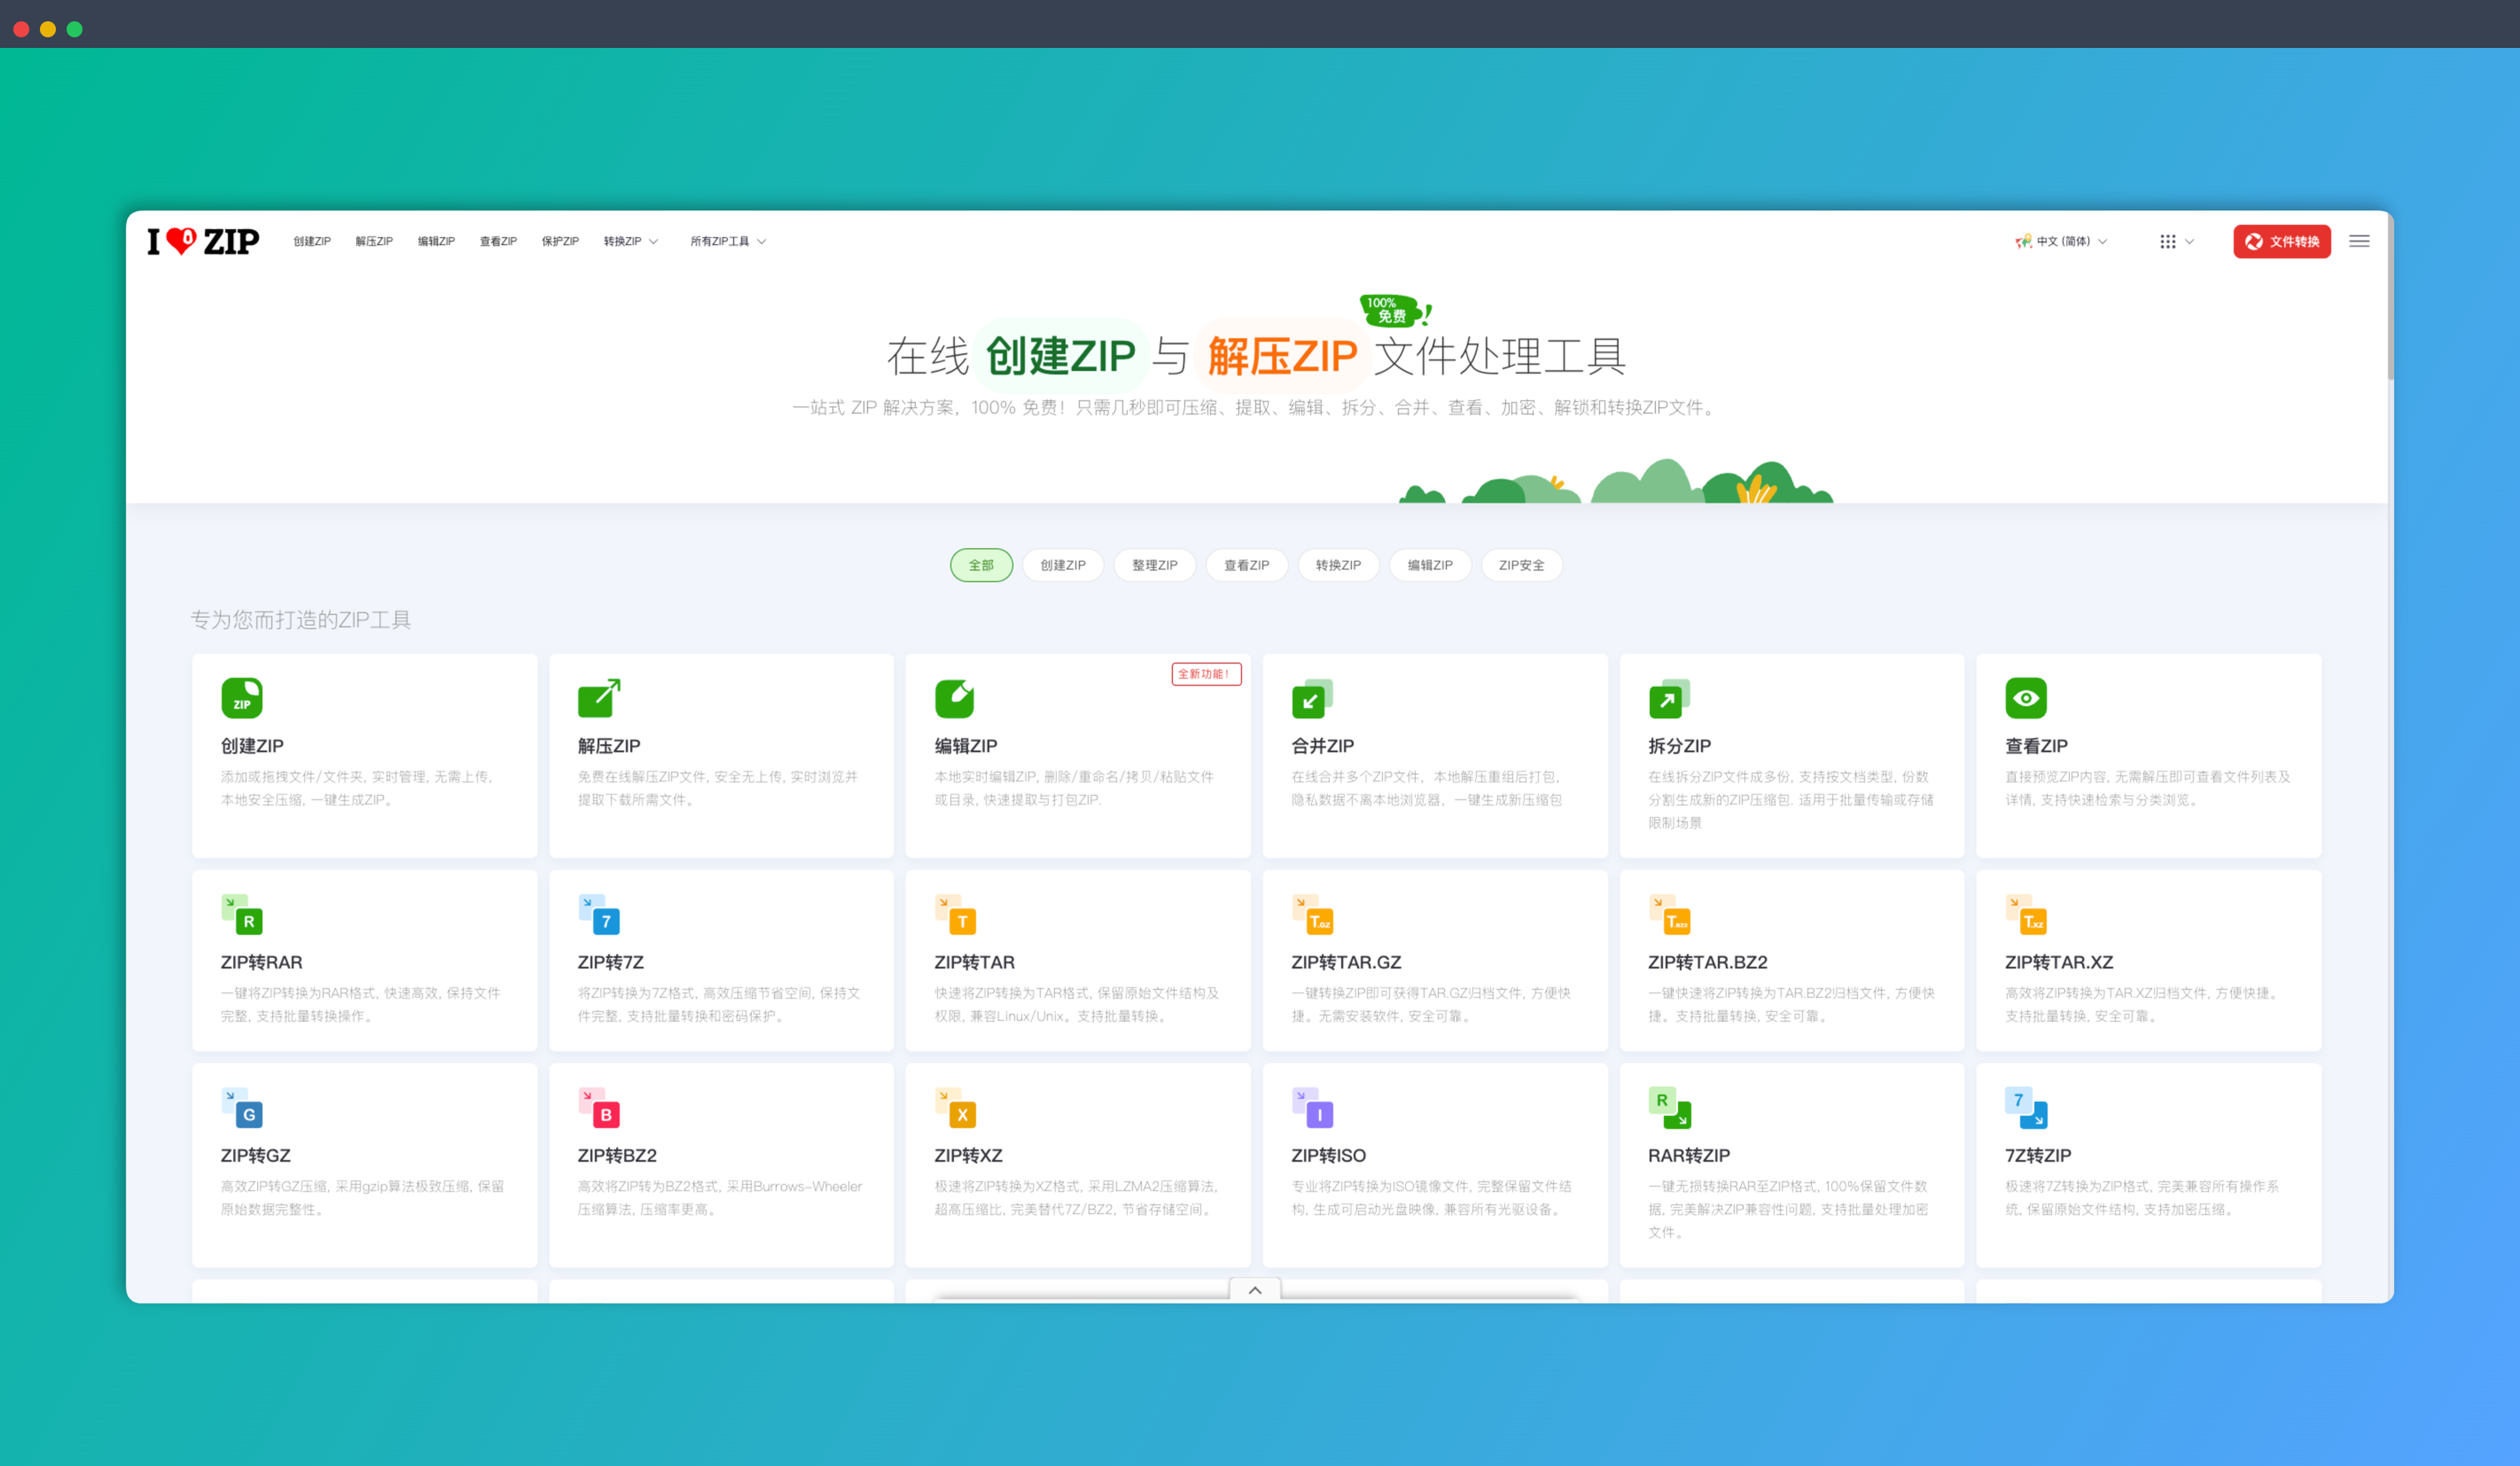
Task: Click the green 创建ZIP headline highlight
Action: pyautogui.click(x=1060, y=356)
